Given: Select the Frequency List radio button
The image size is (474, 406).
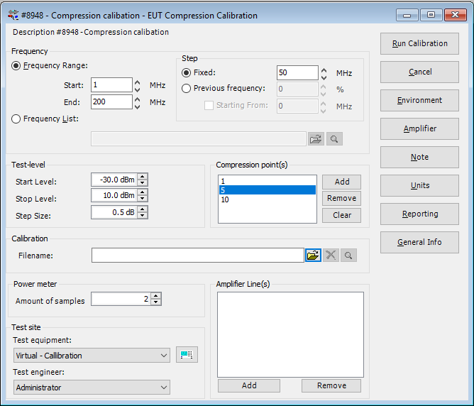Looking at the screenshot, I should click(x=16, y=119).
